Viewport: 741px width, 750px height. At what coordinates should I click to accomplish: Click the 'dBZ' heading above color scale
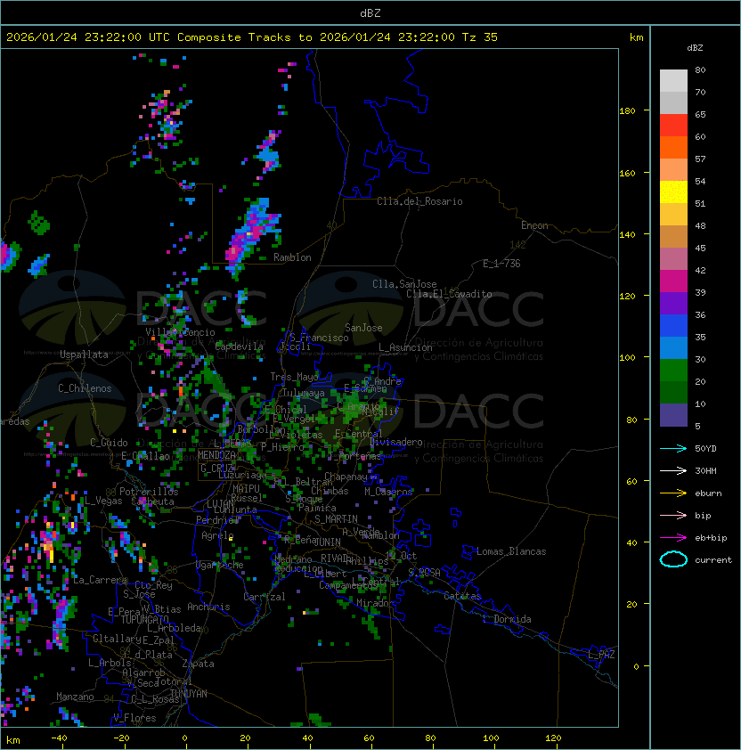tap(695, 48)
